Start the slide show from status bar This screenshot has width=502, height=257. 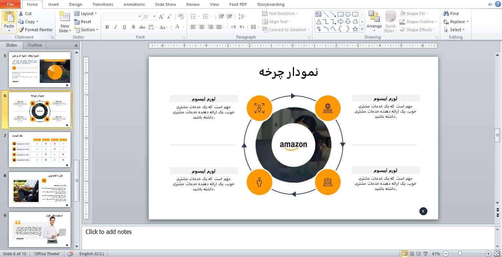click(x=426, y=254)
